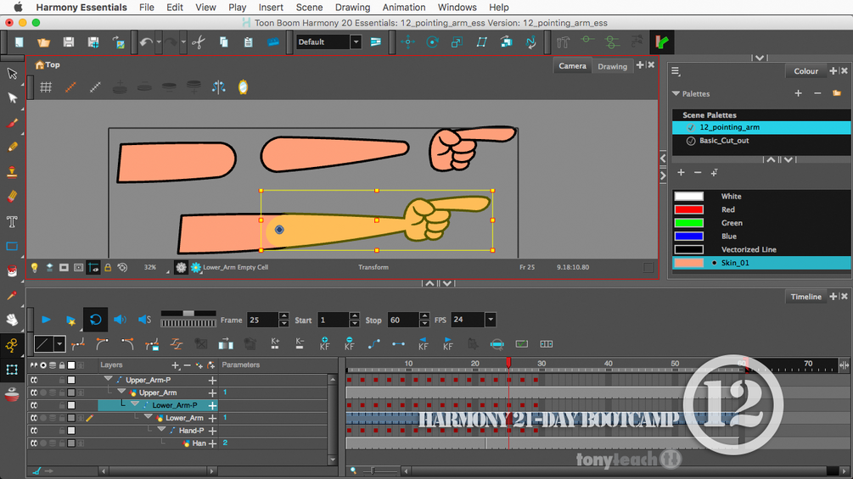Viewport: 853px width, 479px height.
Task: Save the scene with the floppy icon
Action: tap(69, 42)
